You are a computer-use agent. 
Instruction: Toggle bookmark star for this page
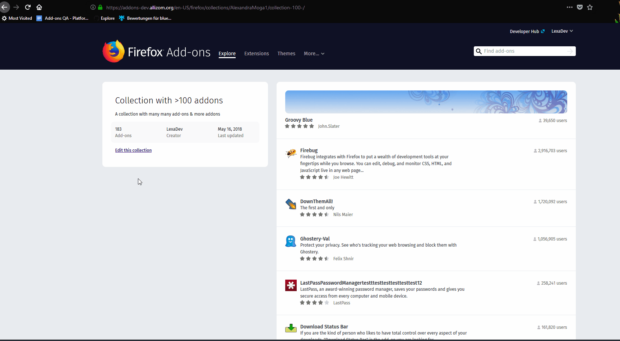pos(590,7)
